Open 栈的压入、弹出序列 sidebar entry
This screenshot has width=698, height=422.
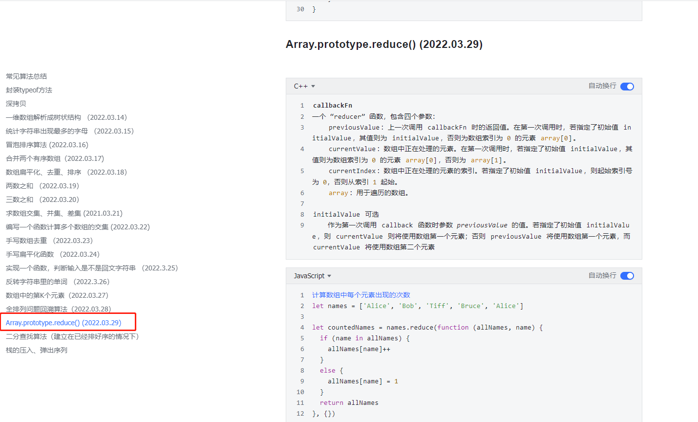37,350
